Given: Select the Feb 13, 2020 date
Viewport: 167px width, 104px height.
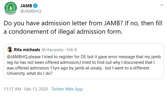Looking at the screenshot, I should point(36,89).
